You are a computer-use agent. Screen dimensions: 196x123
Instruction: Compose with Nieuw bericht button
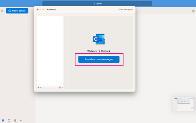point(17,11)
